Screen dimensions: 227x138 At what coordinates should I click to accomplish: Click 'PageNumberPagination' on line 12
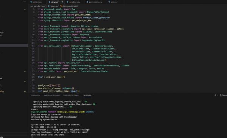pyautogui.click(x=93, y=40)
